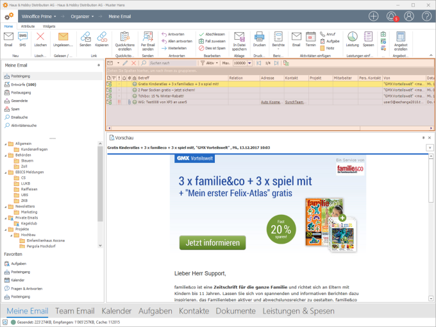Click the email list horizontal scrollbar
This screenshot has height=327, width=436.
point(236,128)
